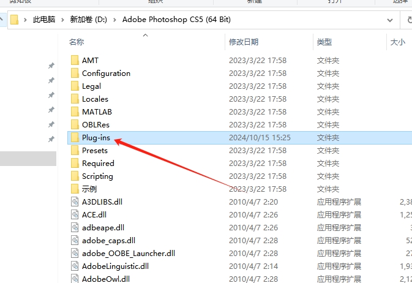Screen dimensions: 412x283
Task: Select the adobe_caps.dll file name
Action: tap(108, 241)
